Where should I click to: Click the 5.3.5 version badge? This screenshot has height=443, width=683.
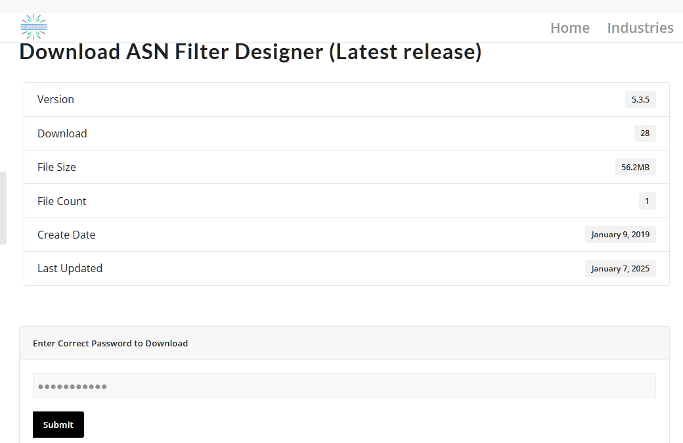(x=640, y=99)
